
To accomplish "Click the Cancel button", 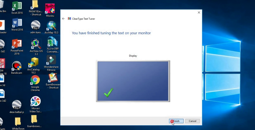I will point(193,121).
